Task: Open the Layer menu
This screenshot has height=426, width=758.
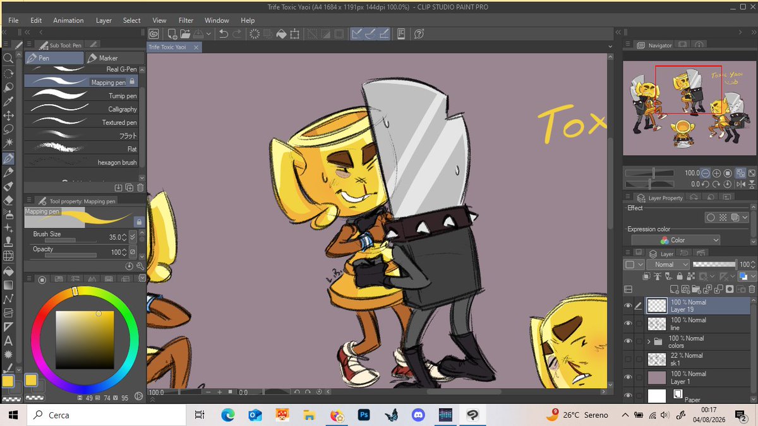Action: [x=104, y=20]
